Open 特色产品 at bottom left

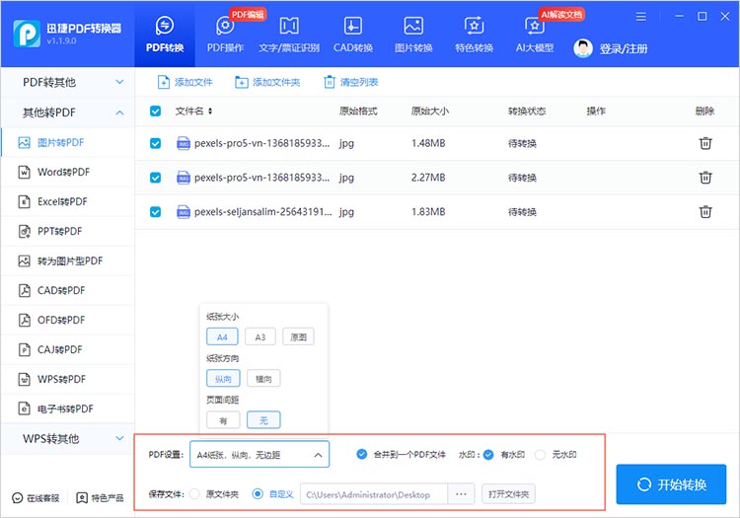(x=100, y=497)
